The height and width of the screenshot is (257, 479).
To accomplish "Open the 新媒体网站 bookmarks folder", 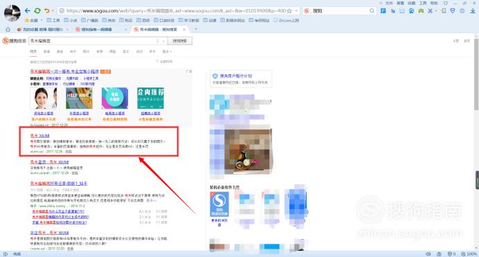I will pyautogui.click(x=233, y=21).
